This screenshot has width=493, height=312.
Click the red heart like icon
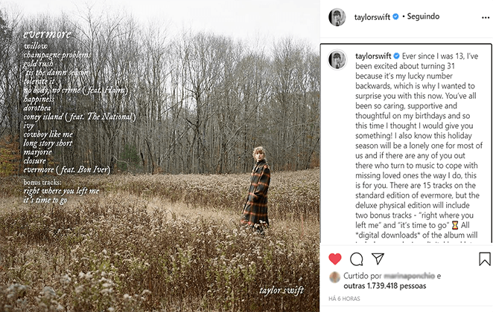[x=335, y=259]
